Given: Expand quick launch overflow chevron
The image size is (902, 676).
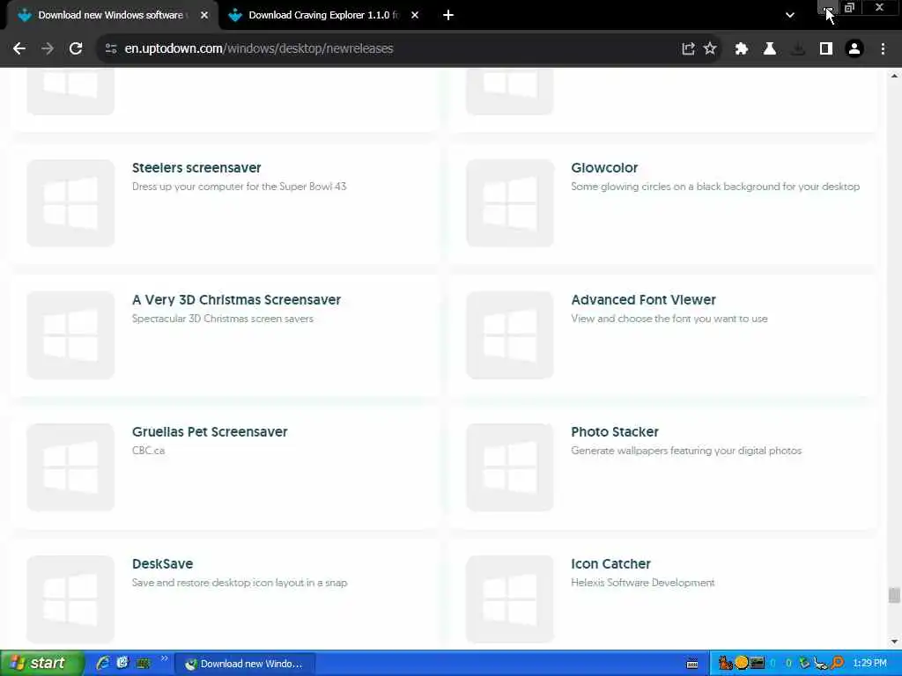Looking at the screenshot, I should [164, 658].
